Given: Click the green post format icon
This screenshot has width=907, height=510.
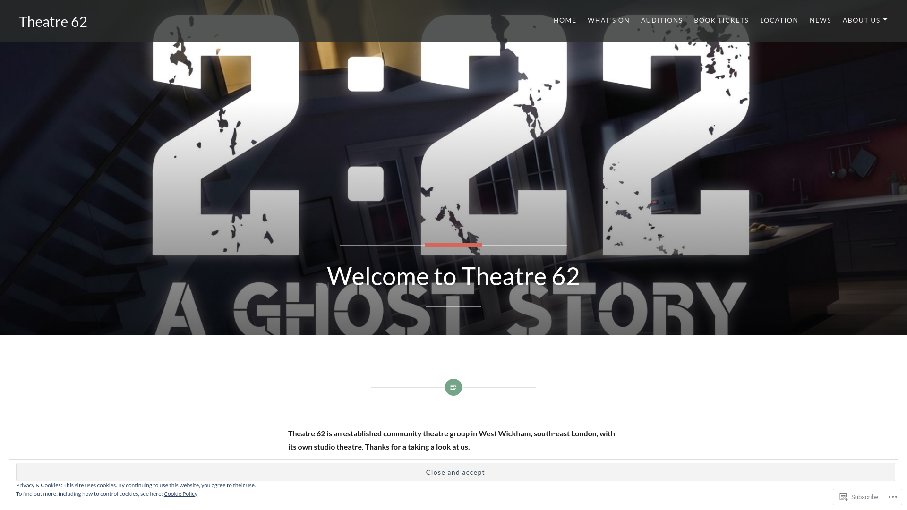Looking at the screenshot, I should point(453,387).
